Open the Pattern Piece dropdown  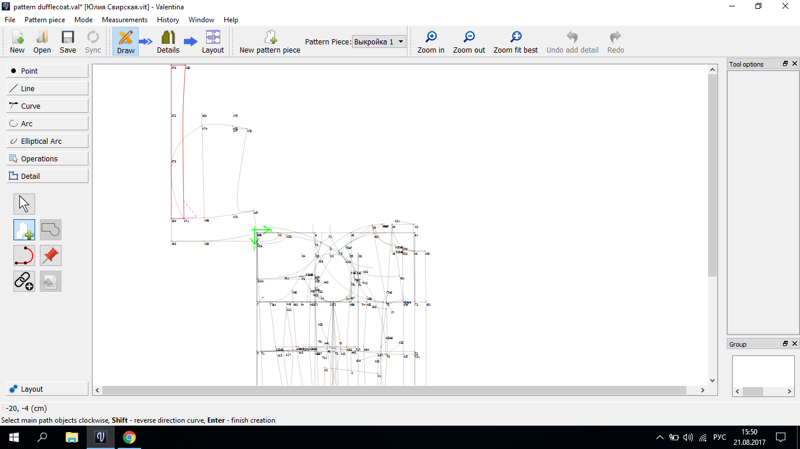(379, 42)
